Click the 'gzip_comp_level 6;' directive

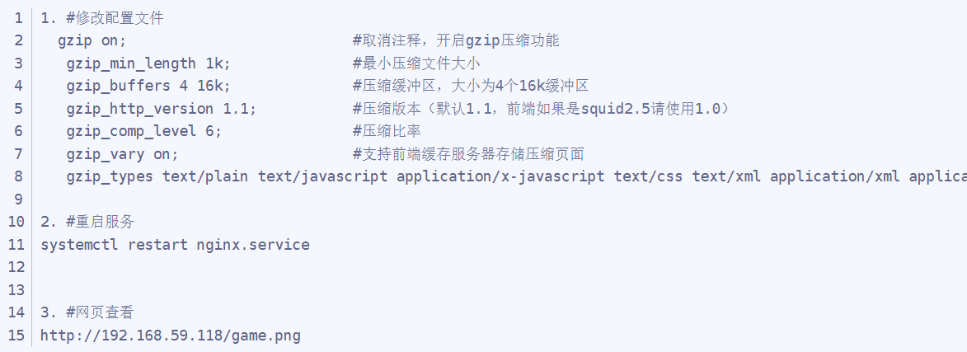pyautogui.click(x=144, y=131)
